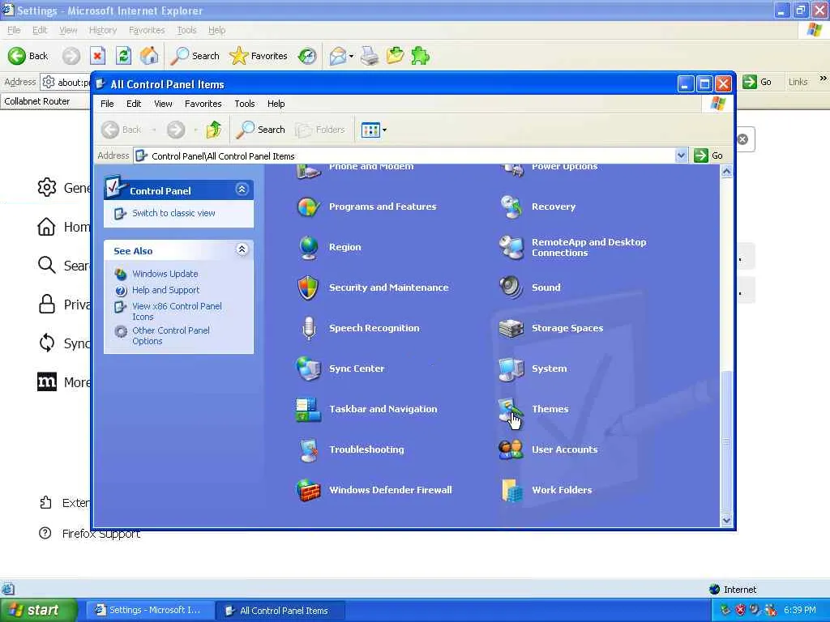This screenshot has height=622, width=830.
Task: Click Switch to classic view link
Action: tap(173, 213)
